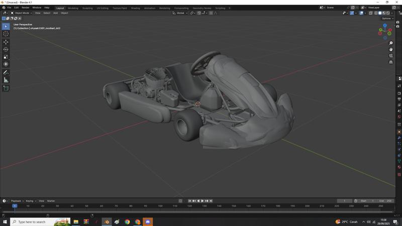
Task: Choose the Scale tool
Action: [6, 57]
